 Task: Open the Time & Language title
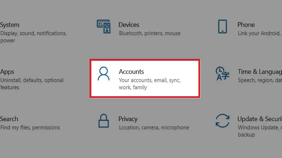click(259, 72)
